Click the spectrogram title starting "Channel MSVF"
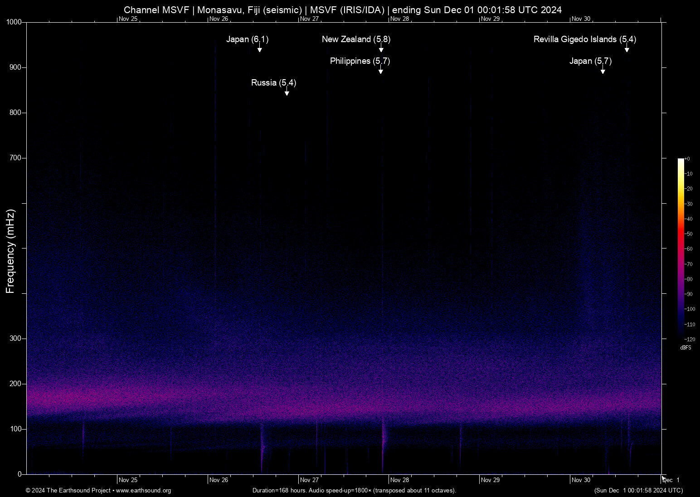Viewport: 700px width, 497px height. click(343, 10)
